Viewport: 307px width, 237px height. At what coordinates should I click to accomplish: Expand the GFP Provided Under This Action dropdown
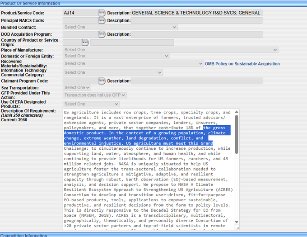(x=95, y=95)
